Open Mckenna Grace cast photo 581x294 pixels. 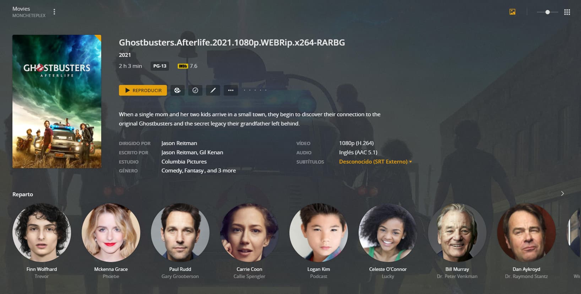(x=111, y=232)
